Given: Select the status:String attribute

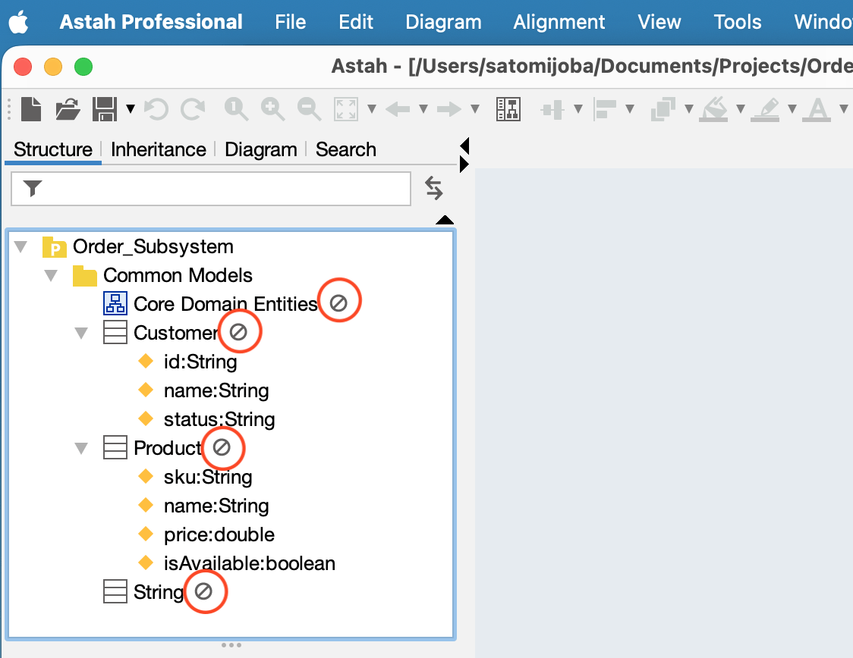Looking at the screenshot, I should click(219, 419).
